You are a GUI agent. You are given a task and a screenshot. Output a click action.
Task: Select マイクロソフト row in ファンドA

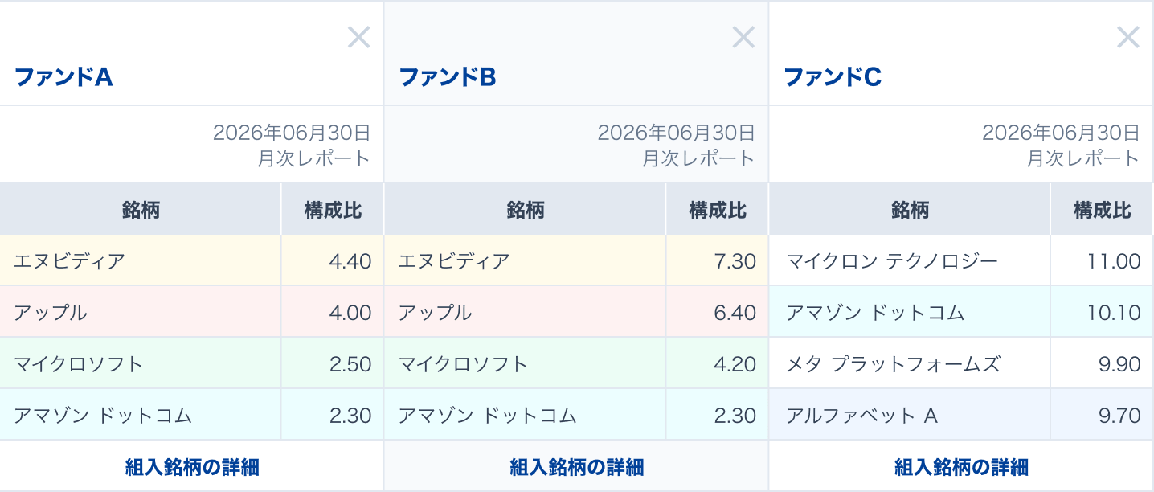pyautogui.click(x=192, y=363)
